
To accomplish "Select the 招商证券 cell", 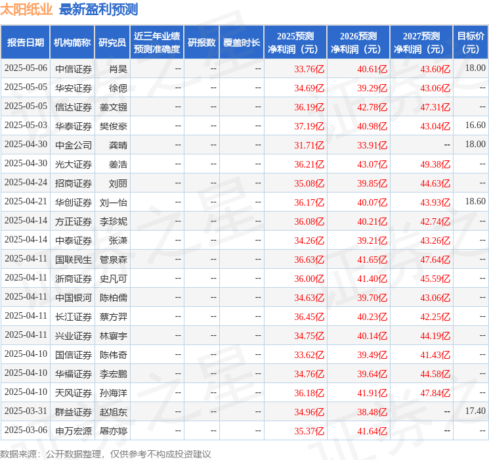I will pyautogui.click(x=74, y=183).
